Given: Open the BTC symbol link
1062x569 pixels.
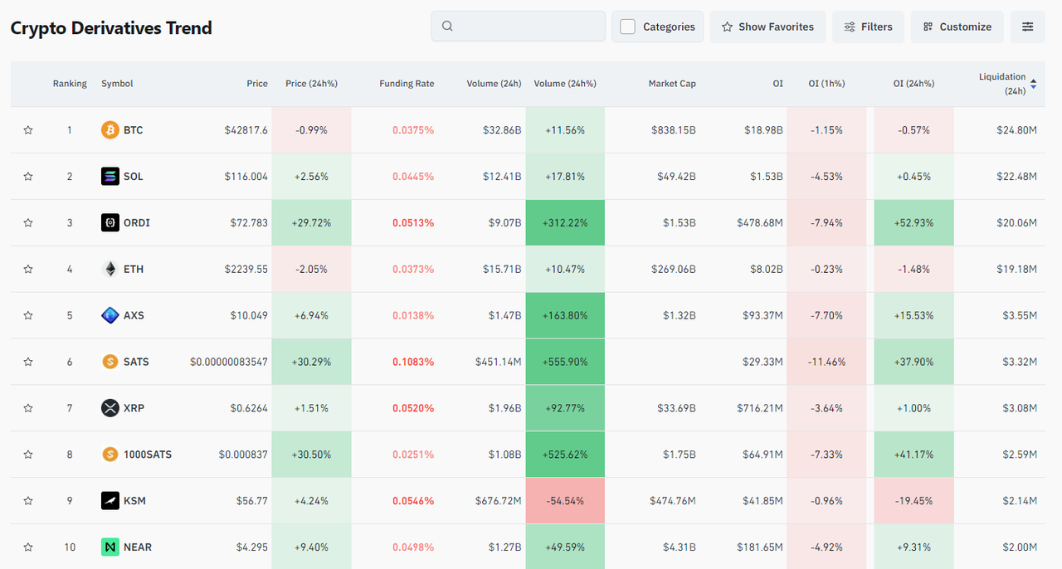Looking at the screenshot, I should click(133, 130).
